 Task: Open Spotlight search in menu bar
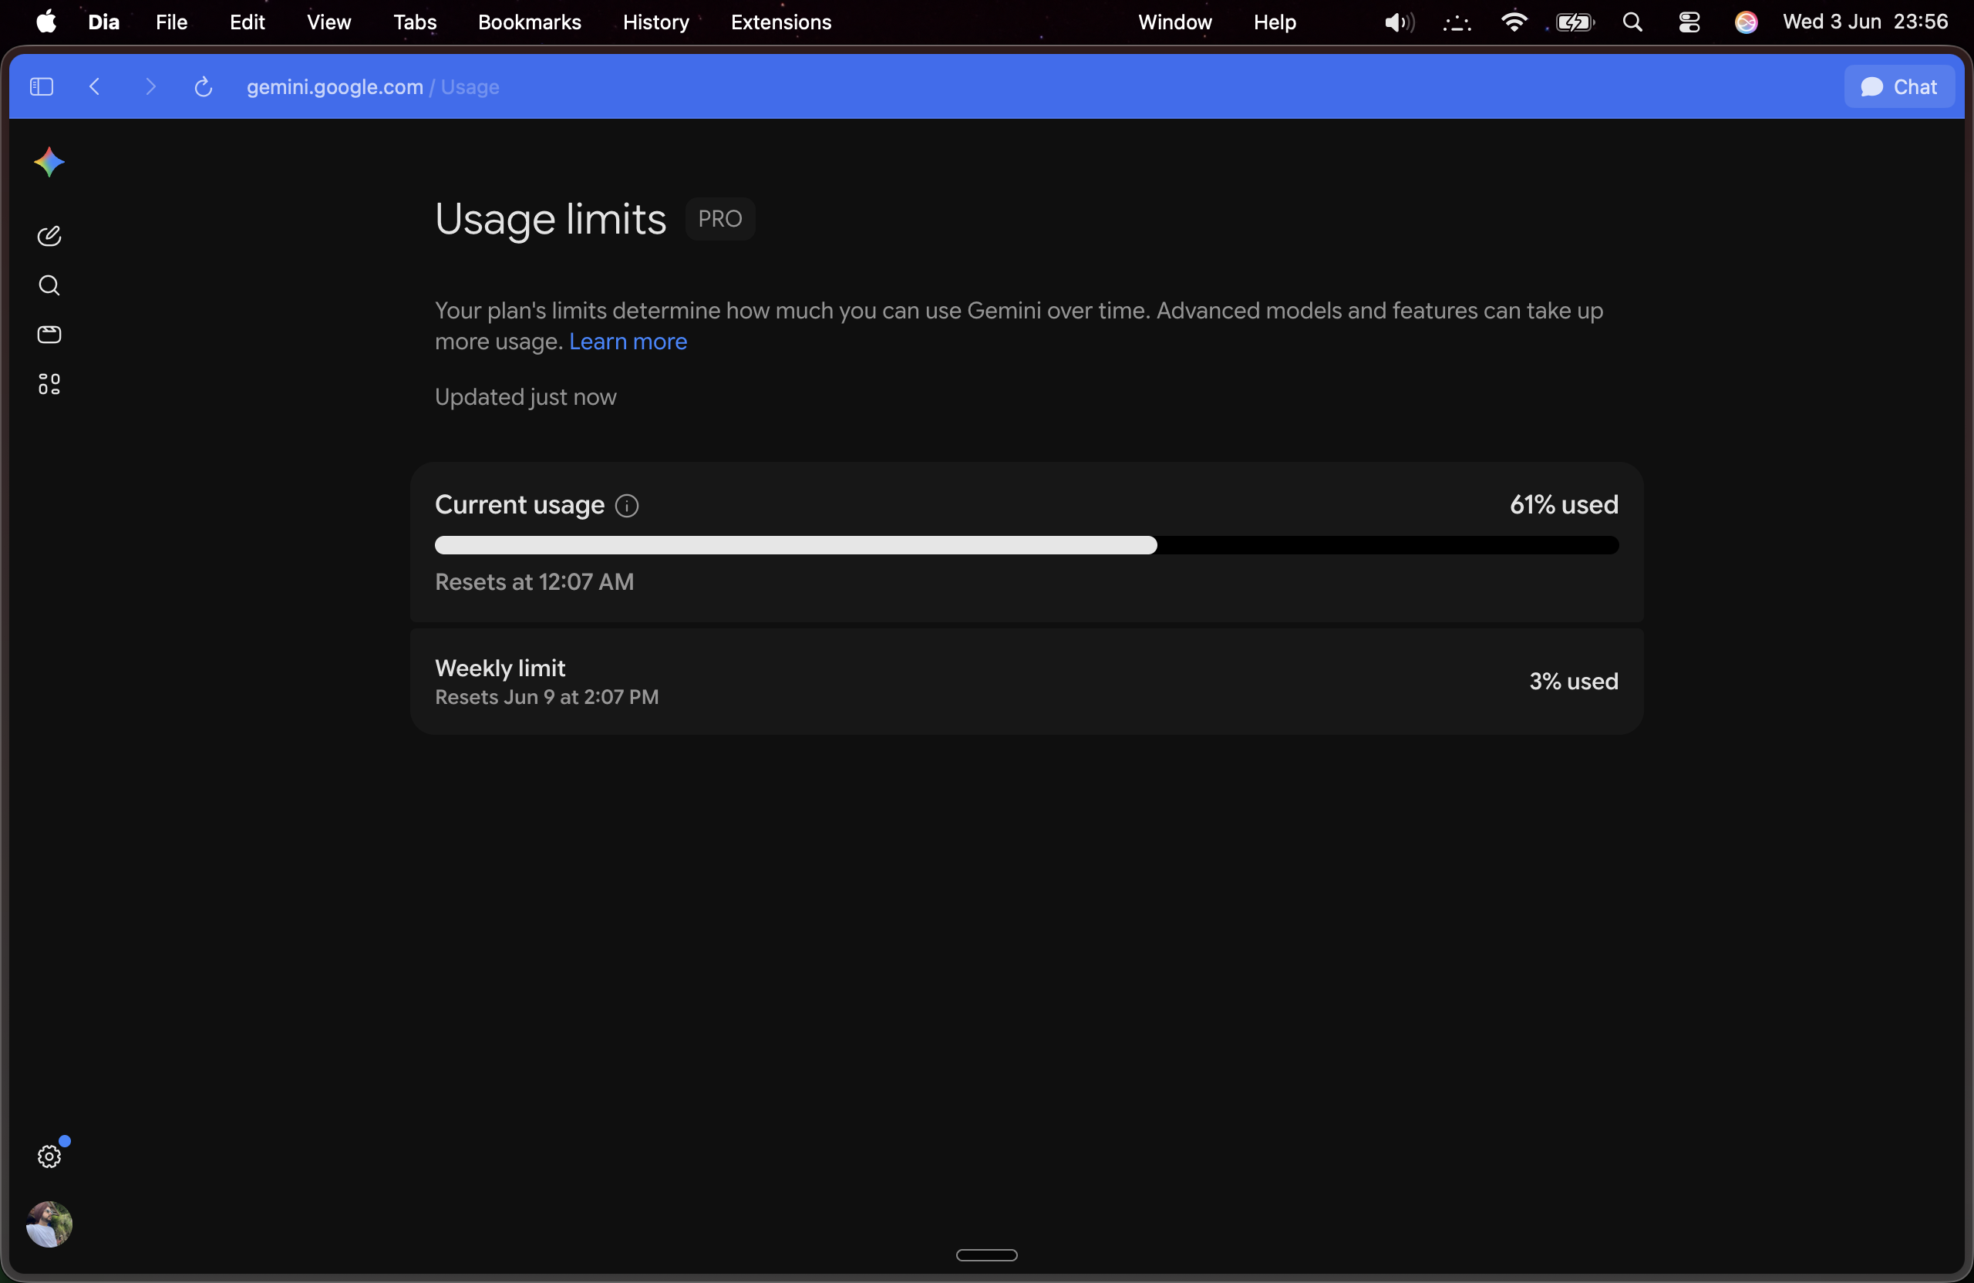pos(1632,22)
